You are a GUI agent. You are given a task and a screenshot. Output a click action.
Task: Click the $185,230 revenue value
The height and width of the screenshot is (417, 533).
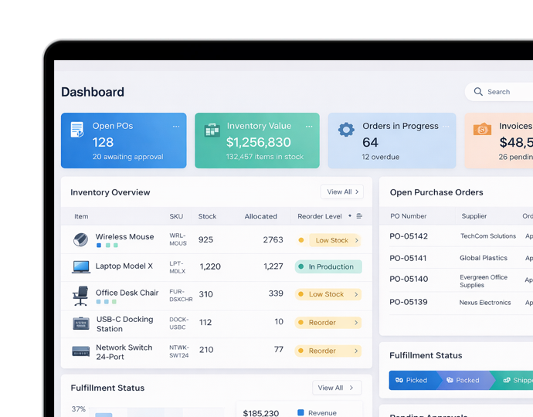pyautogui.click(x=261, y=413)
